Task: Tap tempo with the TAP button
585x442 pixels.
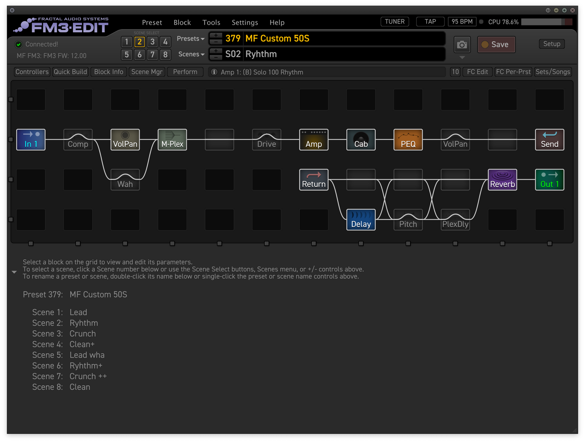Action: [x=430, y=22]
